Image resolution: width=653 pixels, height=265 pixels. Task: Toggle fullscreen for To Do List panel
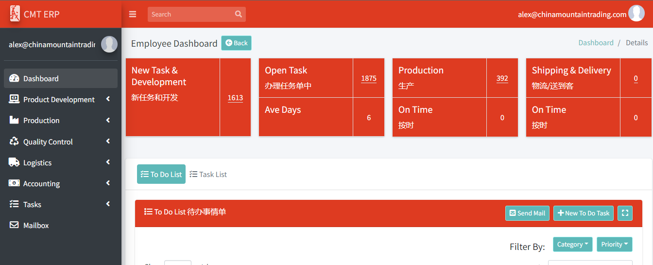pyautogui.click(x=625, y=213)
